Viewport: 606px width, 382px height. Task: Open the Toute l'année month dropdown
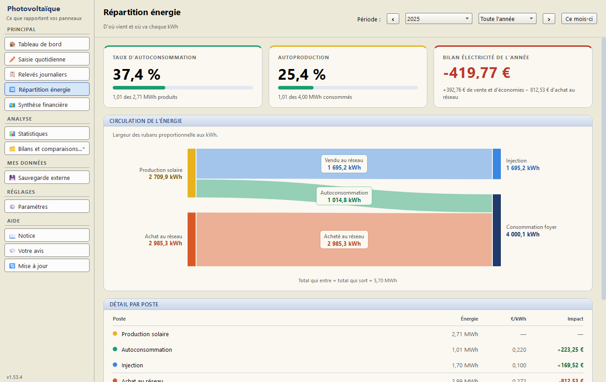coord(508,19)
